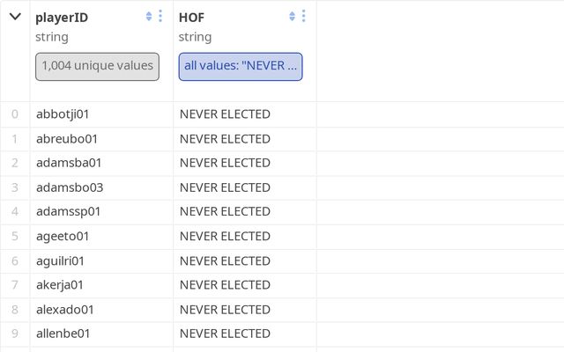Click the "all values: NEVER" summary badge

coord(241,66)
